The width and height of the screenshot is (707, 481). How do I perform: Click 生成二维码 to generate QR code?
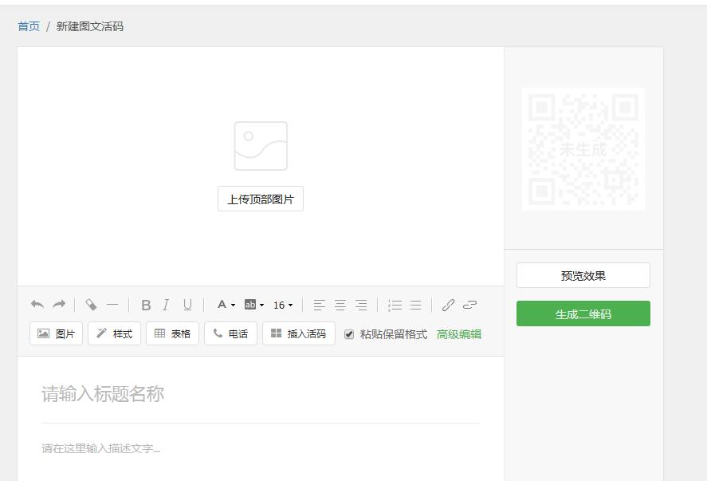(x=583, y=313)
